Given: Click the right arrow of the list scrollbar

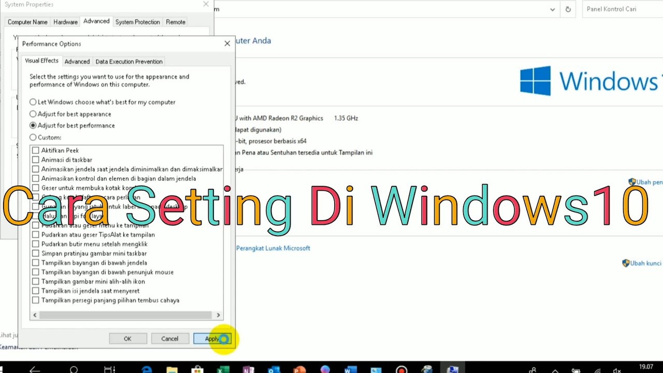Looking at the screenshot, I should [218, 315].
